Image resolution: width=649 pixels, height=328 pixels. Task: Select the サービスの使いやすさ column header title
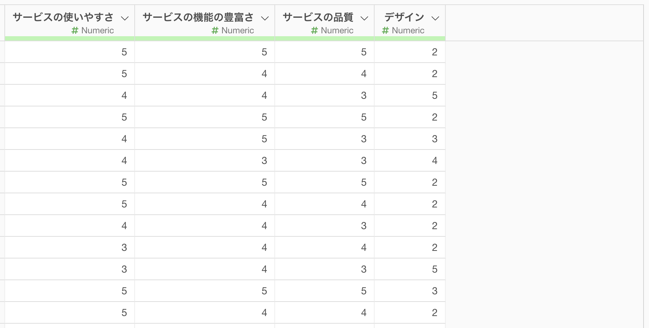[63, 17]
